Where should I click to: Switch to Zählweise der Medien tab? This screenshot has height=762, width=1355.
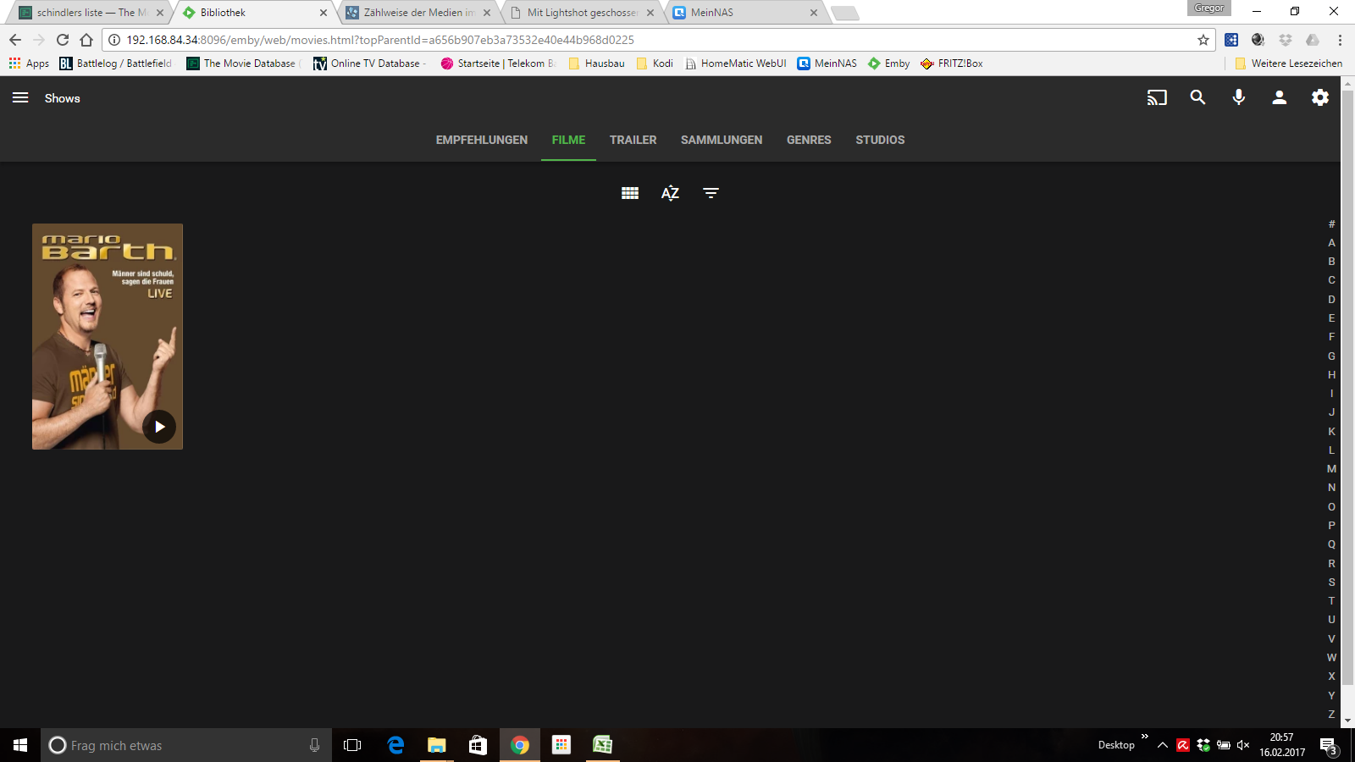pyautogui.click(x=420, y=13)
